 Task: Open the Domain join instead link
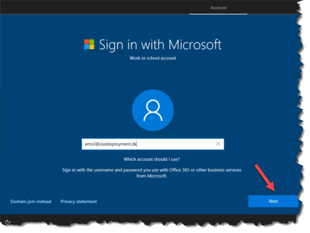pos(31,202)
